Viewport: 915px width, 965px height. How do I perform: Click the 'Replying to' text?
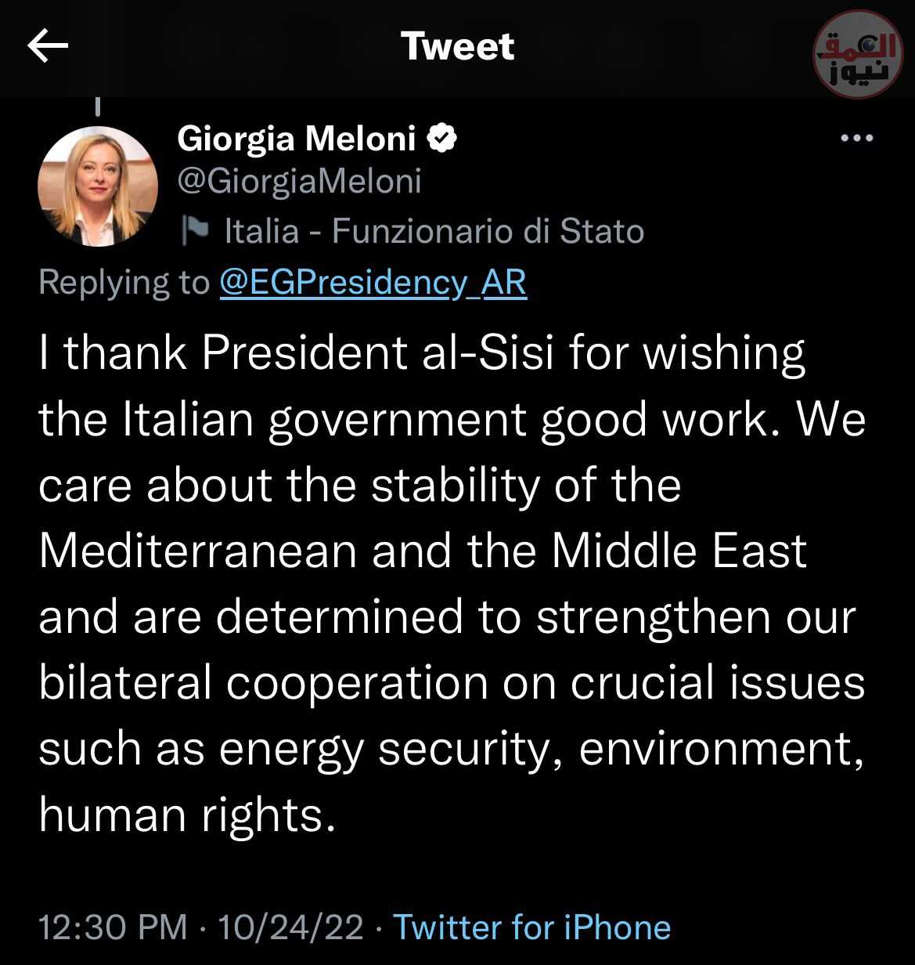point(124,282)
